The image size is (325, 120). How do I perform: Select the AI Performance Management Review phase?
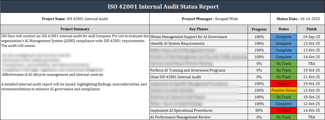(180, 117)
